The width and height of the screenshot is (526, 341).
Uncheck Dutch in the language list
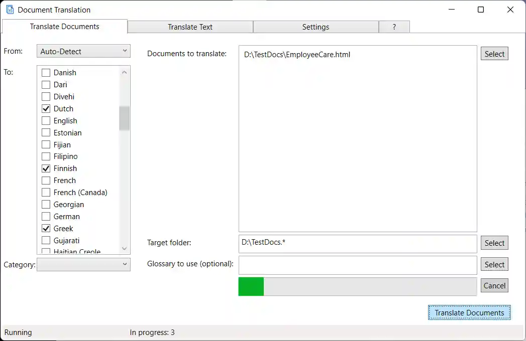click(x=45, y=108)
